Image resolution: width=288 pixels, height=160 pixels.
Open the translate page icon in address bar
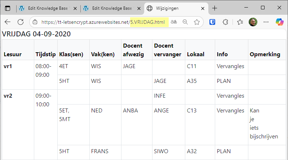(174, 22)
